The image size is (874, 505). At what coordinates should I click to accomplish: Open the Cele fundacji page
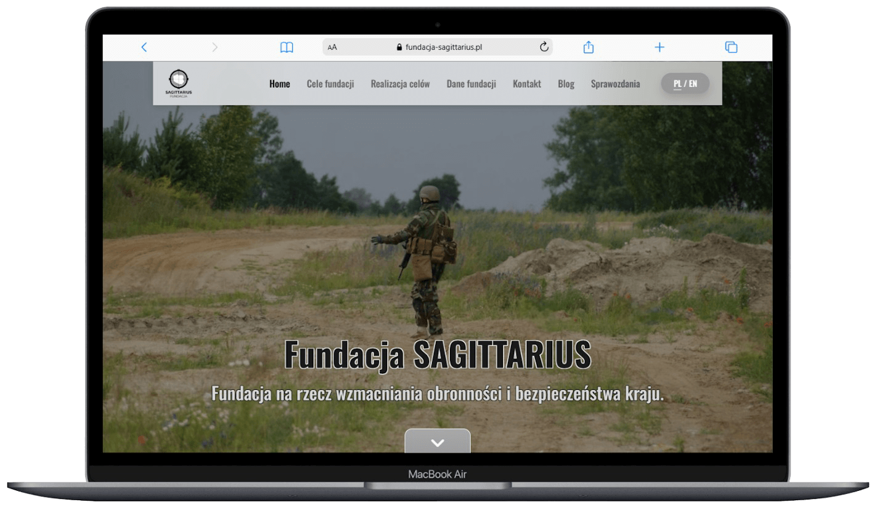pos(330,84)
